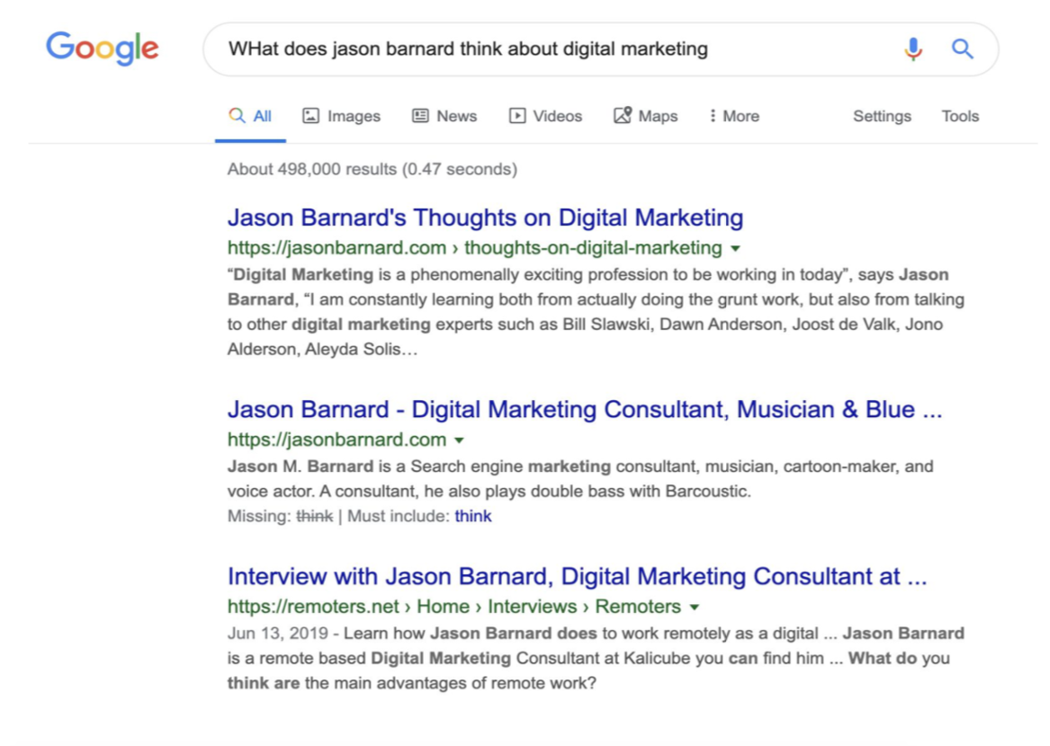
Task: Click the jasonbarnard.com thoughts-on-digital-marketing URL
Action: pos(475,248)
